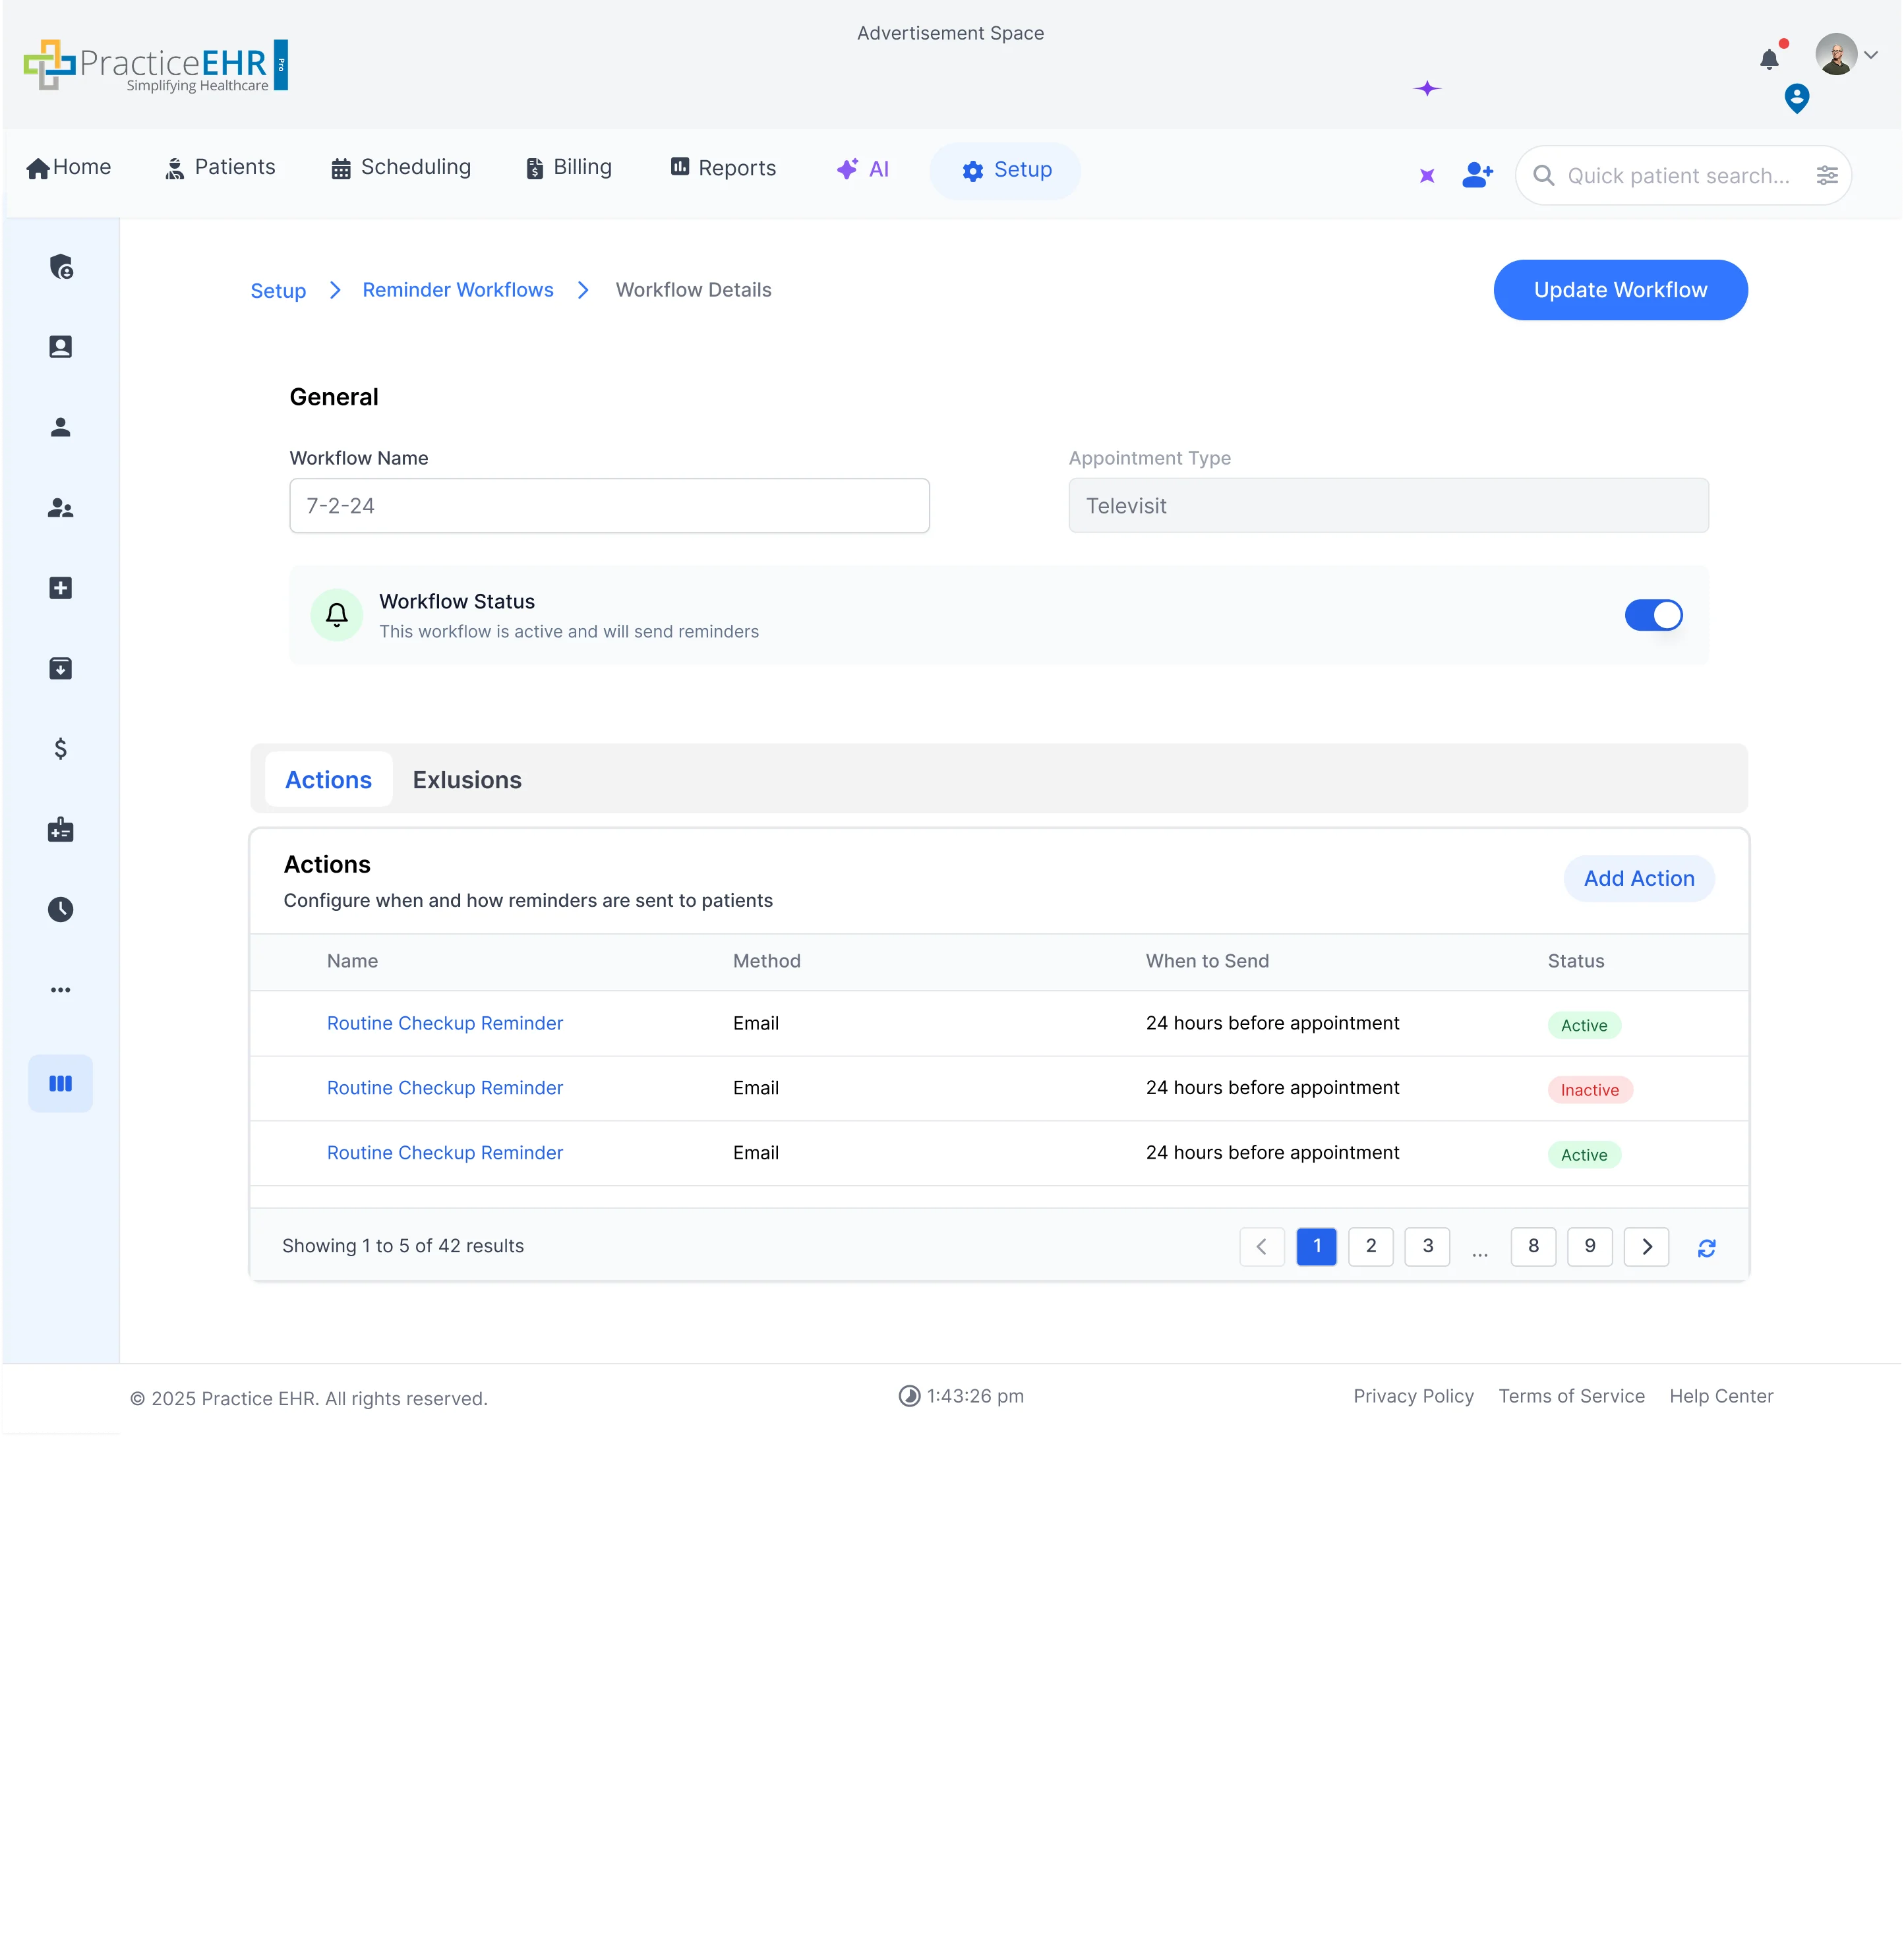The image size is (1904, 1939).
Task: Click the shield user icon atop the sidebar
Action: coord(61,267)
